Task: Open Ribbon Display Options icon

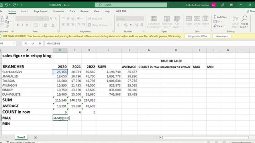Action: pos(231,5)
